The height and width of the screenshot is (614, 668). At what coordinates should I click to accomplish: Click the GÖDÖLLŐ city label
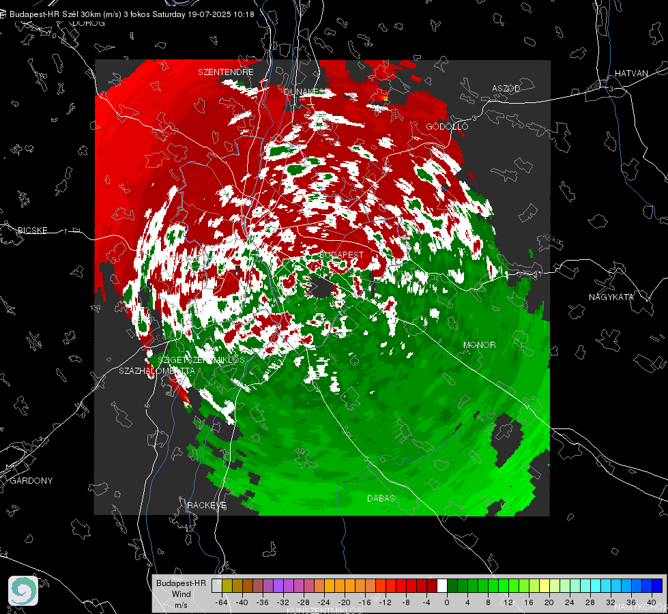click(x=447, y=126)
